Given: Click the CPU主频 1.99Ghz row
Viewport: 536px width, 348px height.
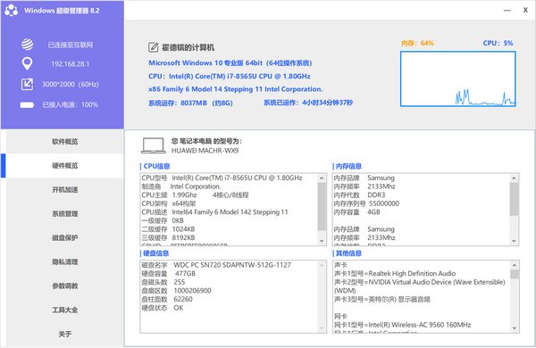Looking at the screenshot, I should [x=195, y=195].
